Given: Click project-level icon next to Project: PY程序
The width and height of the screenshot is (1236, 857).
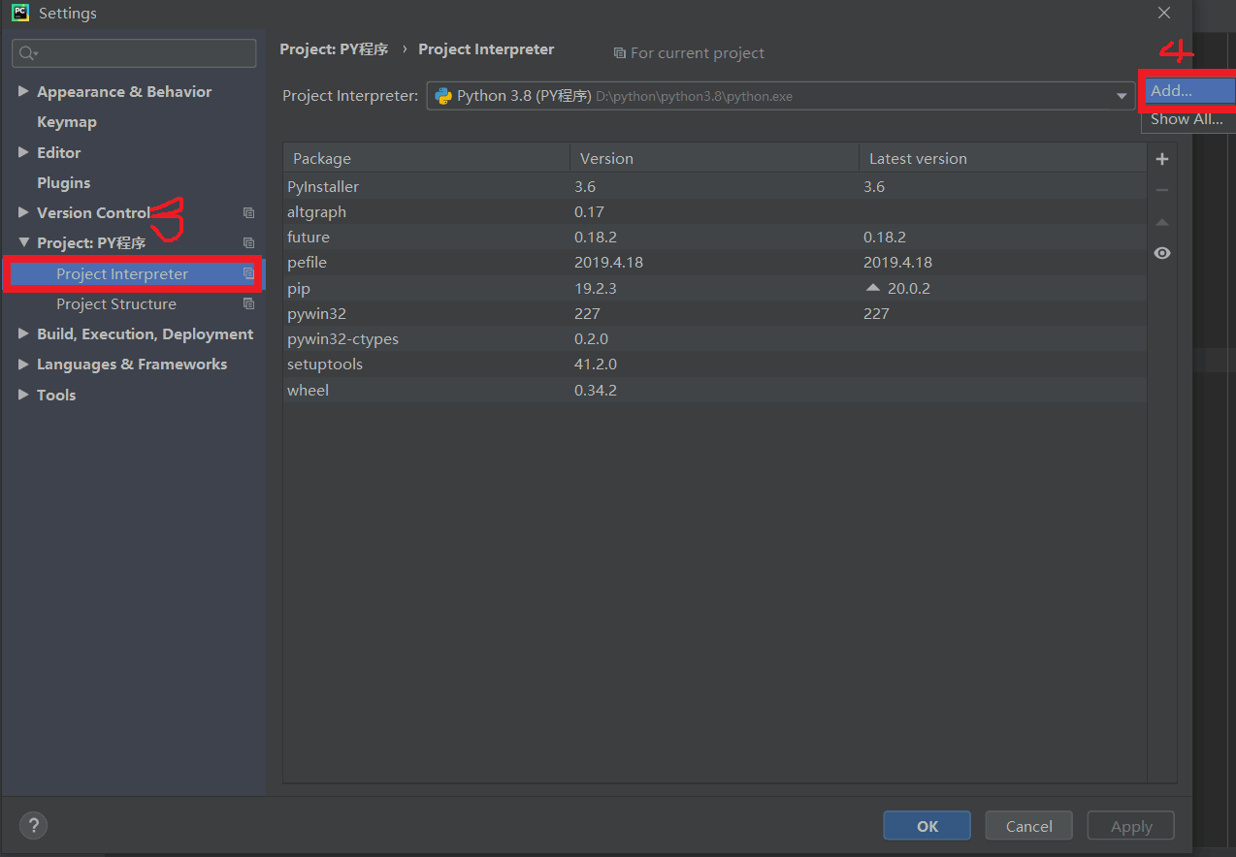Looking at the screenshot, I should pos(248,242).
